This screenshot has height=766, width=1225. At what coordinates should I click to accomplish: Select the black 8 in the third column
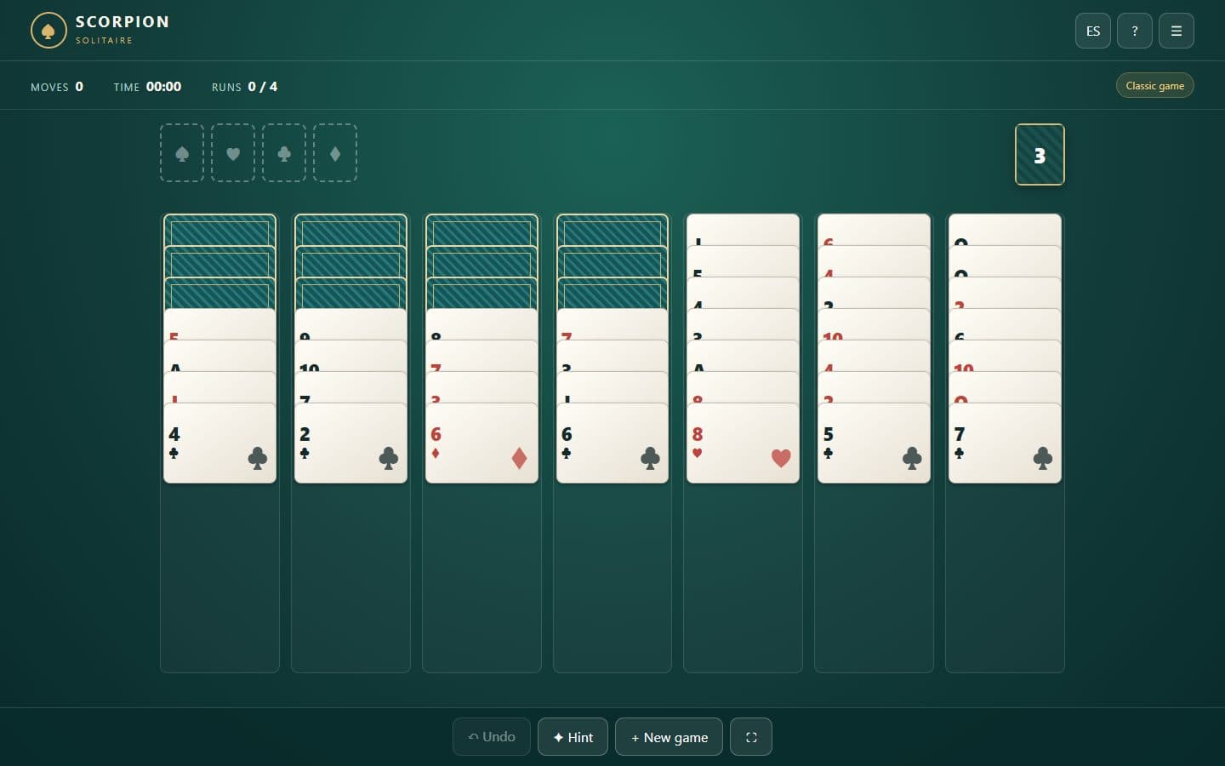point(481,325)
